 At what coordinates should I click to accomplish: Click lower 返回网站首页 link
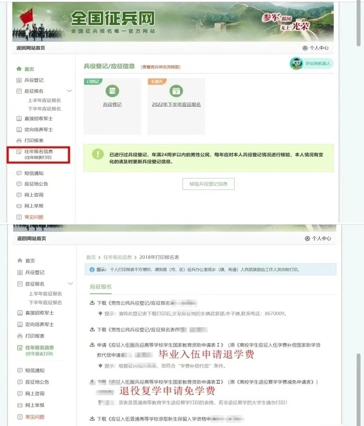point(32,239)
